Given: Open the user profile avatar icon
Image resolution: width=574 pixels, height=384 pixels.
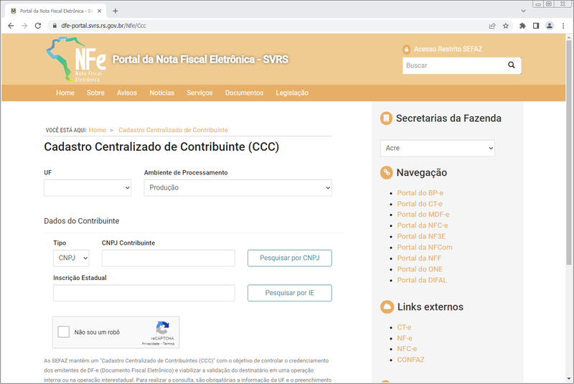Looking at the screenshot, I should (550, 26).
